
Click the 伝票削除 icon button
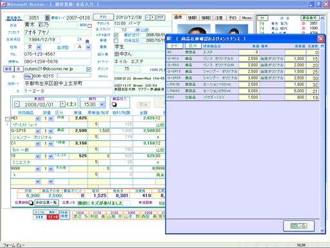(x=32, y=203)
